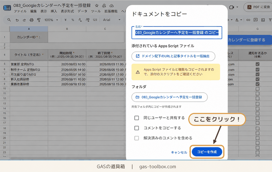The image size is (272, 172).
Task: Open the ツール menu
Action: (96, 11)
